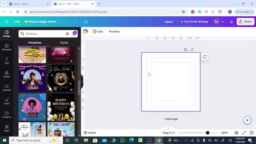The height and width of the screenshot is (144, 256).
Task: Select the Draw tool
Action: click(x=7, y=101)
